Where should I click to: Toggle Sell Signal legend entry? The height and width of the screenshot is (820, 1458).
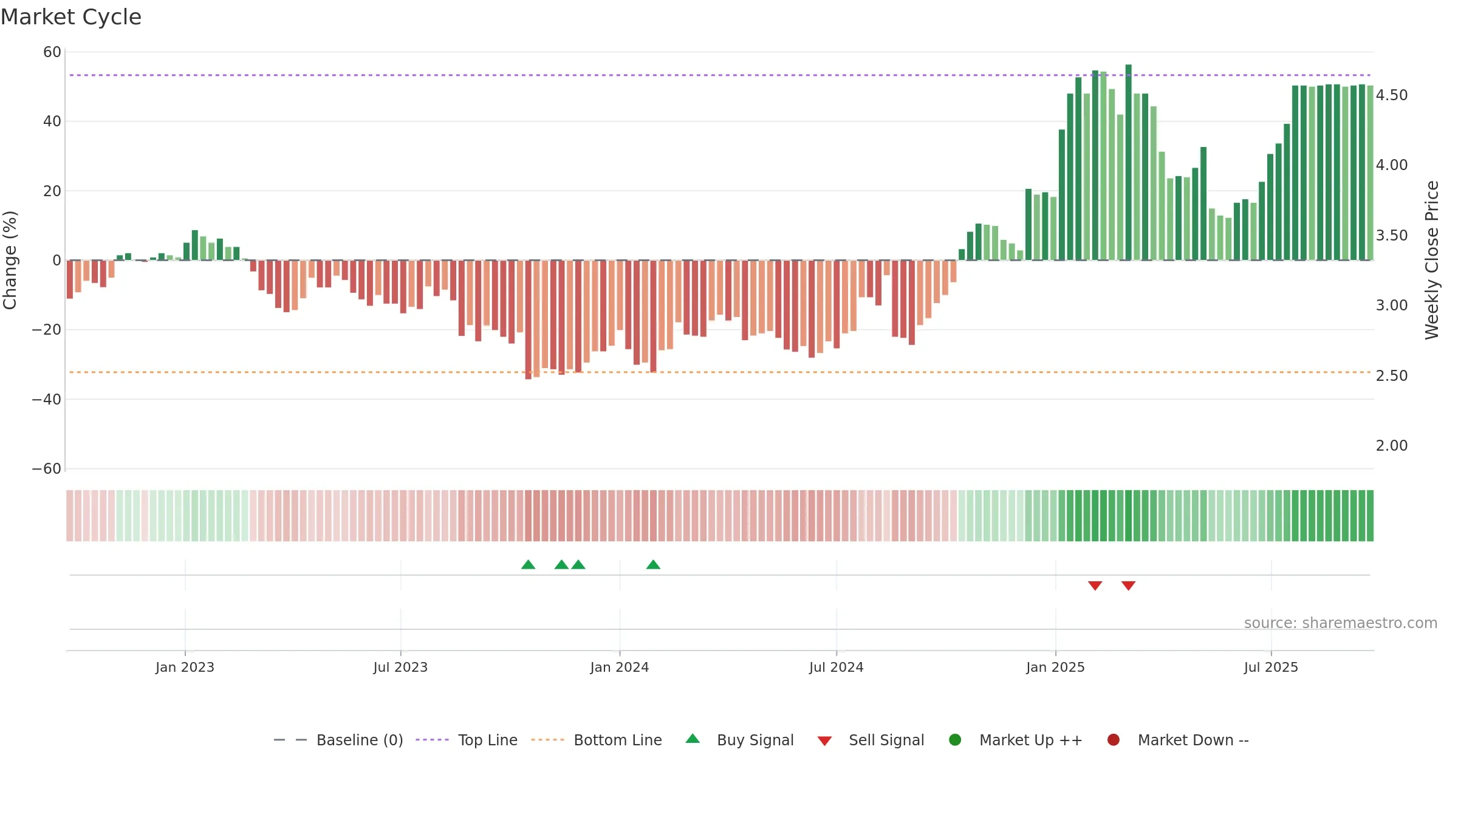pos(871,740)
